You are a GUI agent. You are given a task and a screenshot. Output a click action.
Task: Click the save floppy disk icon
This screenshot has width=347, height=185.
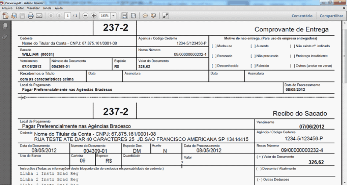click(x=22, y=16)
